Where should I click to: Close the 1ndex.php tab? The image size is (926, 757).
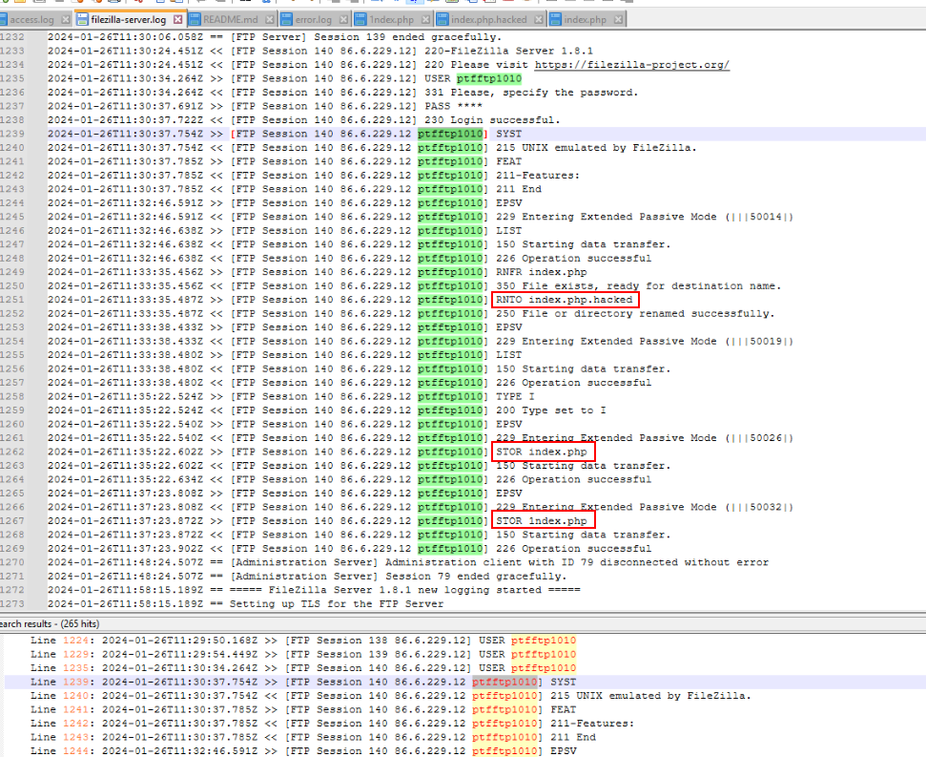pos(425,19)
